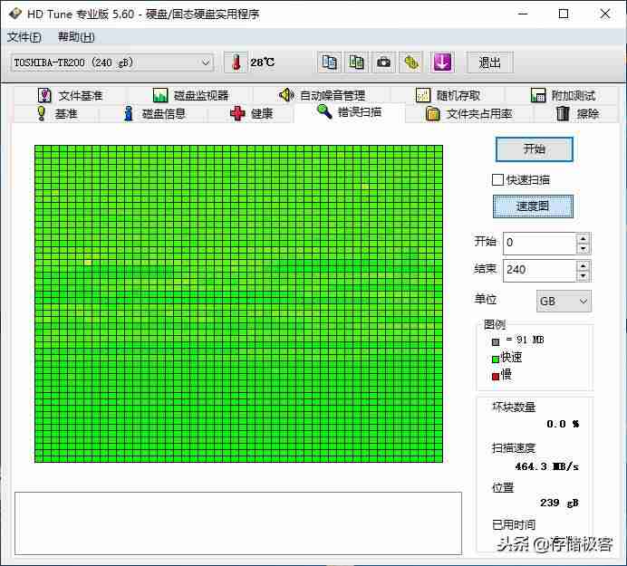
Task: Minimize the HD Tune window
Action: point(523,14)
